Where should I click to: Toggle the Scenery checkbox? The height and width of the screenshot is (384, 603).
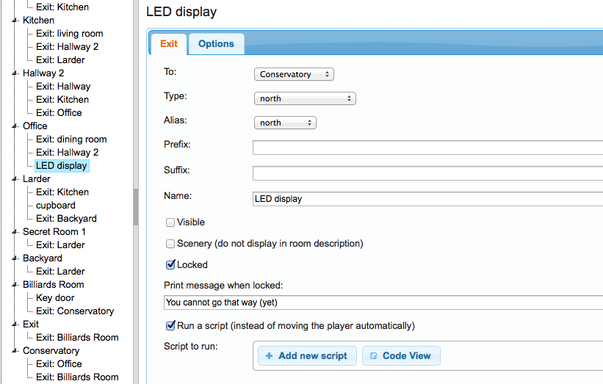pyautogui.click(x=170, y=244)
